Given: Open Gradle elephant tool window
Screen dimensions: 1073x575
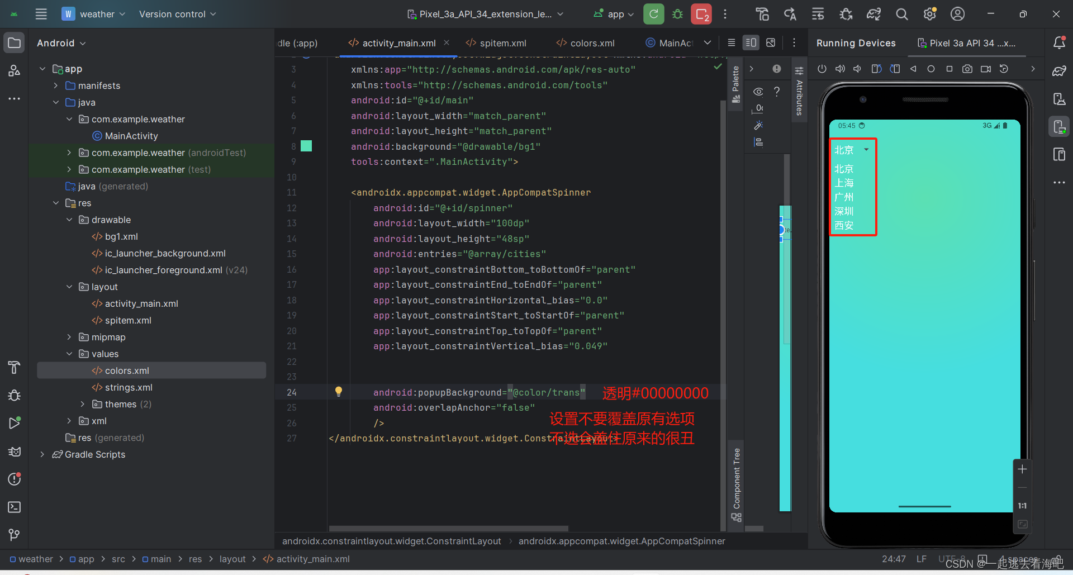Looking at the screenshot, I should click(1059, 71).
